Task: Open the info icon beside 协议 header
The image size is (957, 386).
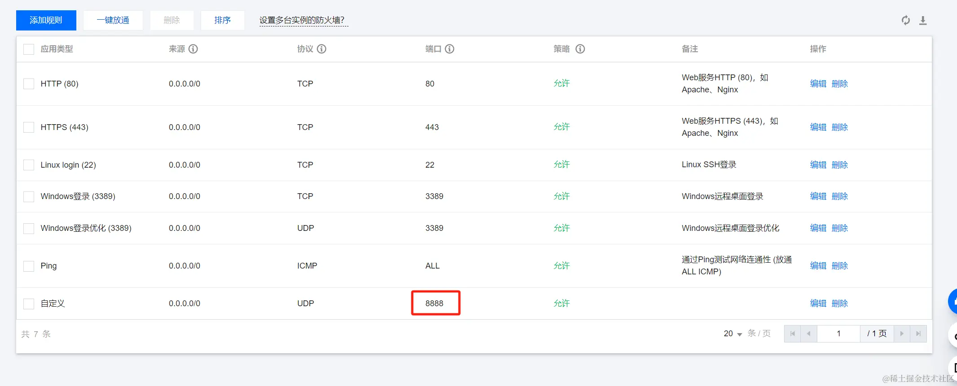Action: coord(322,49)
